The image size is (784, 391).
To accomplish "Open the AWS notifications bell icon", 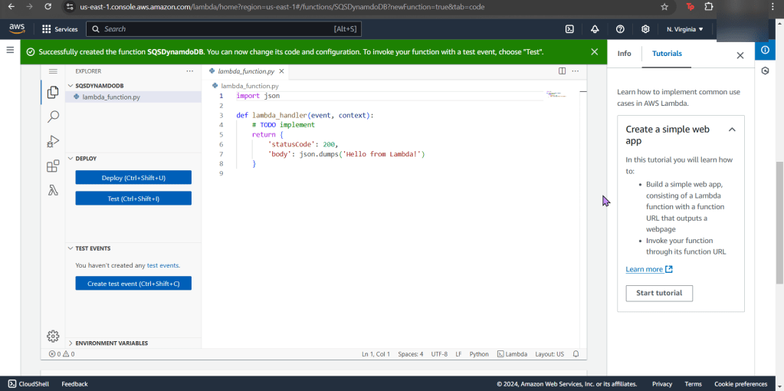I will pyautogui.click(x=595, y=29).
